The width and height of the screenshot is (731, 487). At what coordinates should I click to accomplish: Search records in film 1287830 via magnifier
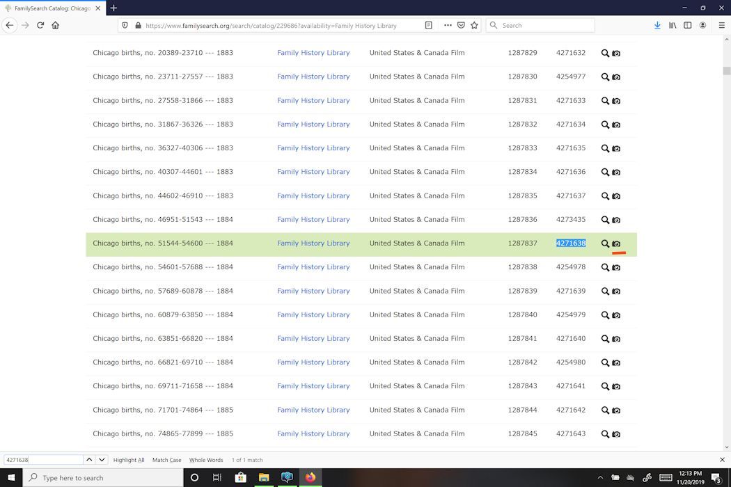605,77
